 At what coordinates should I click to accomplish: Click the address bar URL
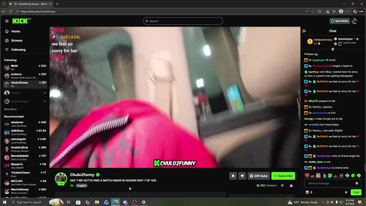38,11
